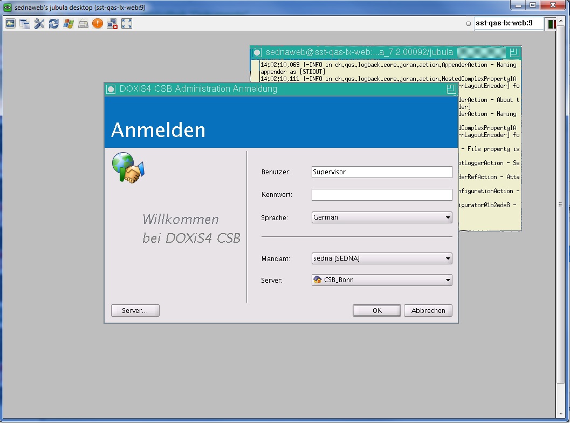570x423 pixels.
Task: Click the Kennwort: label
Action: 277,195
